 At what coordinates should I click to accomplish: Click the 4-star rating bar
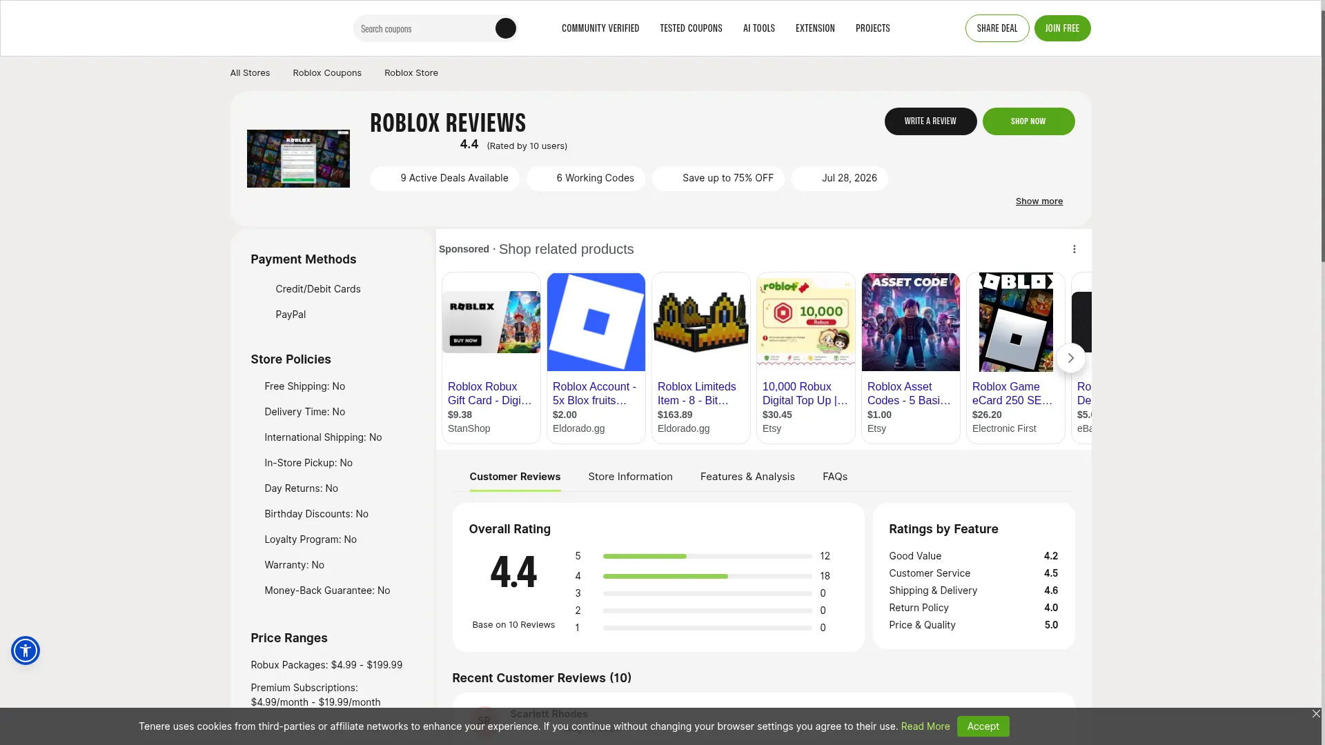click(707, 576)
